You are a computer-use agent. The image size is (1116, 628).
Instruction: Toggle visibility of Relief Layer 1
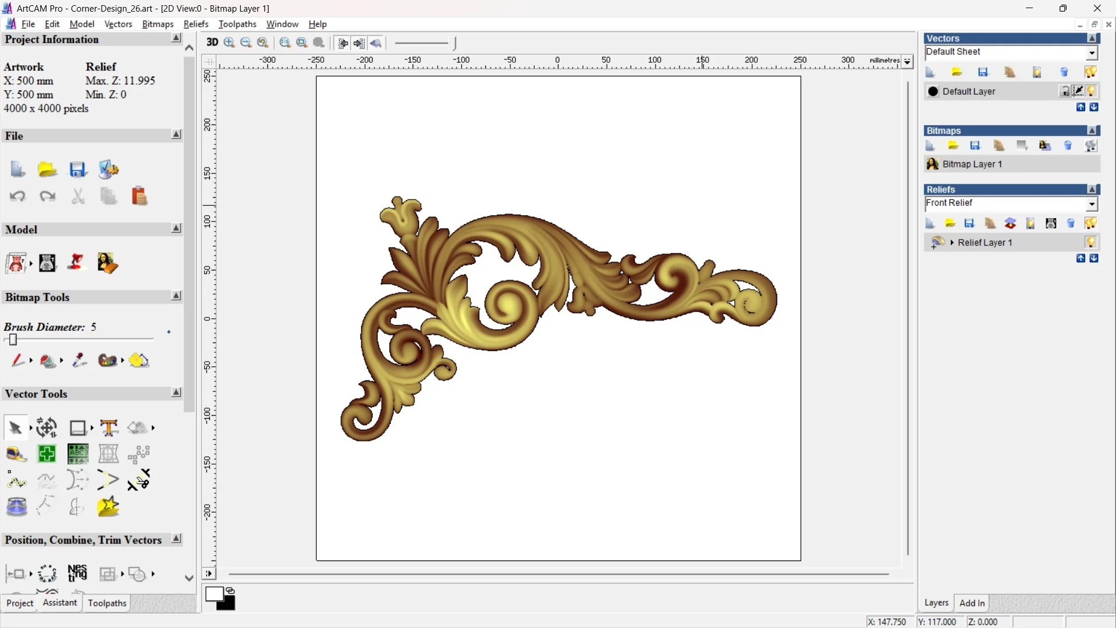(1091, 242)
